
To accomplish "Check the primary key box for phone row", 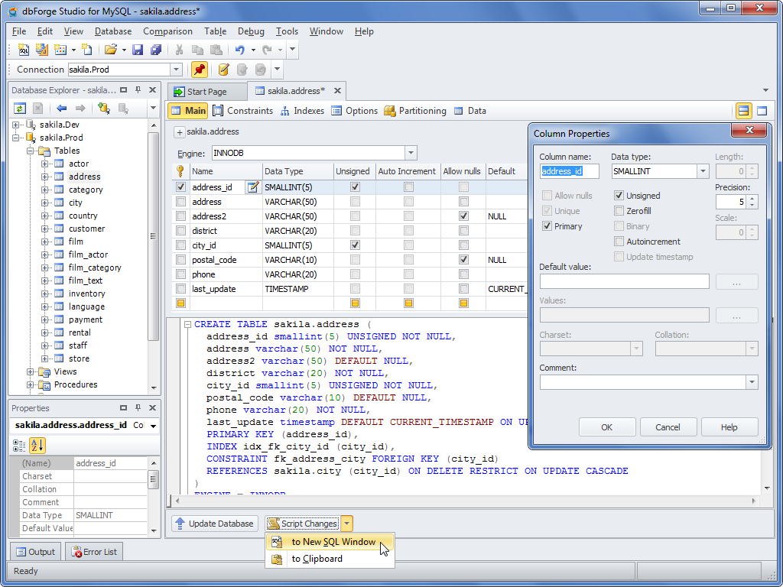I will (180, 274).
